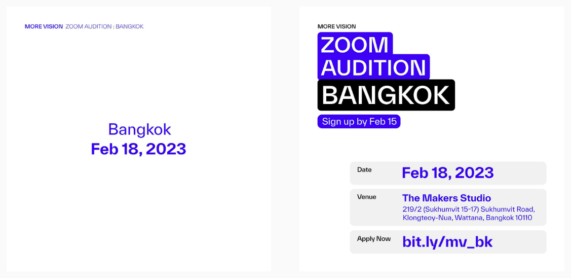Click Feb 18, 2023 in the Date row

pos(447,172)
